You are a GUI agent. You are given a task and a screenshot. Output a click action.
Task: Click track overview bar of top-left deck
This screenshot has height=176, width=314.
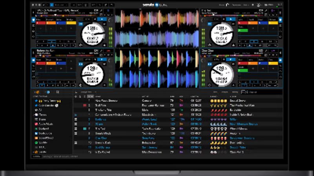(x=67, y=15)
